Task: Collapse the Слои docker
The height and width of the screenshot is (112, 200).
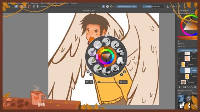Action: tap(179, 44)
